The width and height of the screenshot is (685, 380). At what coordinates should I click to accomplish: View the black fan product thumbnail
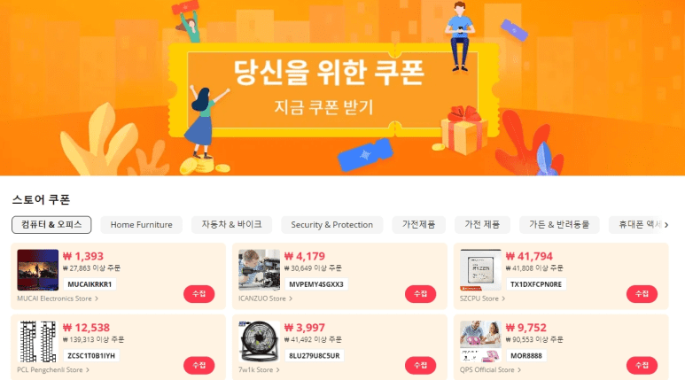click(259, 341)
